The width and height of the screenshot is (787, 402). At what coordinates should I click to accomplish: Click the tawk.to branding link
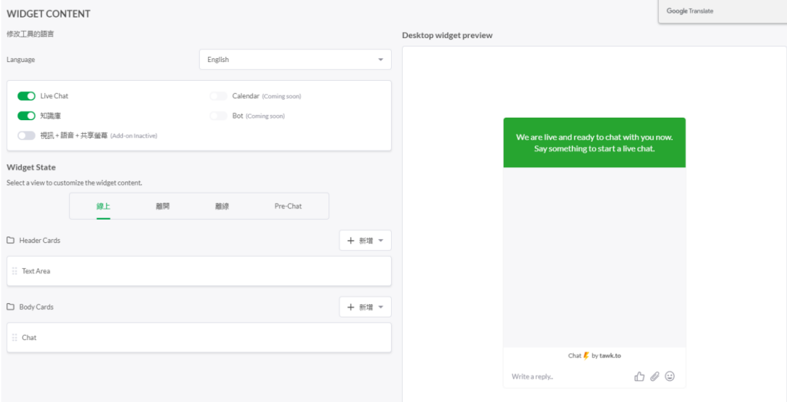point(610,356)
